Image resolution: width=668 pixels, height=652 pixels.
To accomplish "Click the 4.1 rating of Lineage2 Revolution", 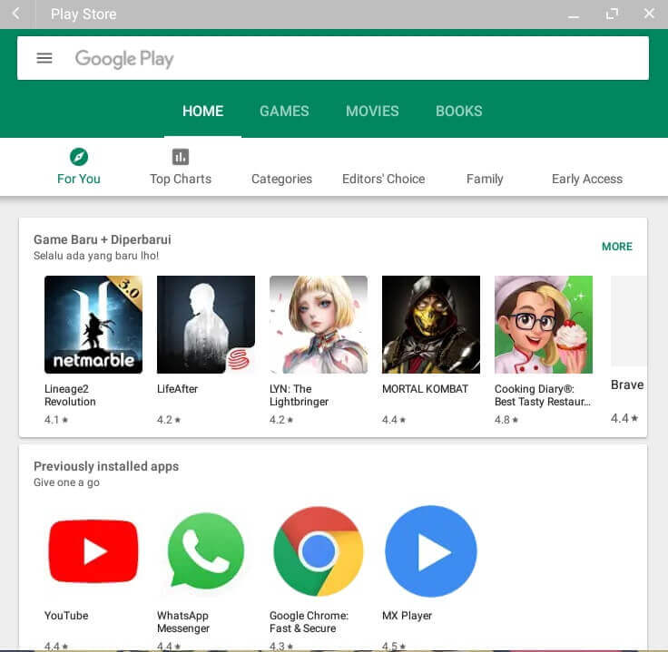I will pyautogui.click(x=56, y=420).
